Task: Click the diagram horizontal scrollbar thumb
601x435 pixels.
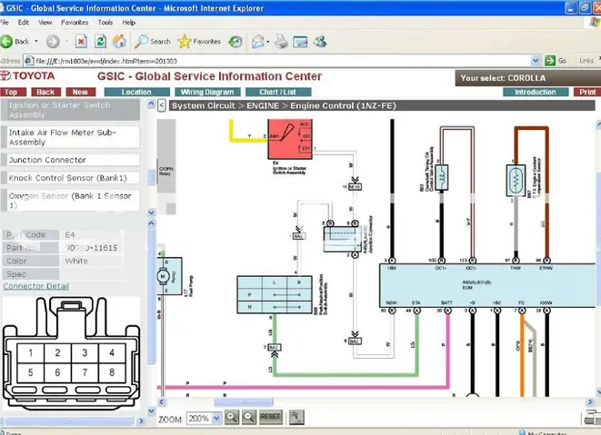Action: click(244, 402)
